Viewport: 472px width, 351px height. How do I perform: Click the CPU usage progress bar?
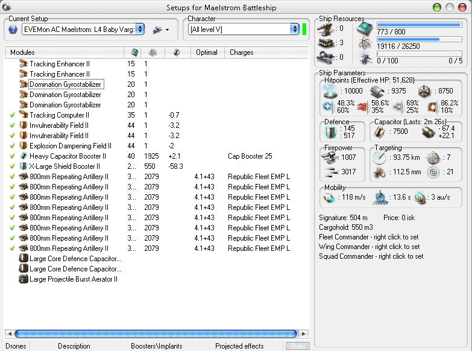(x=420, y=25)
